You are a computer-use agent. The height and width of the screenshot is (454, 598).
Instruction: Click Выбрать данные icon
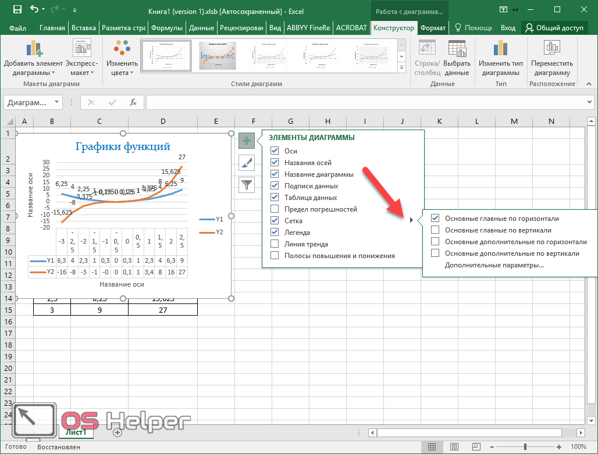point(457,51)
